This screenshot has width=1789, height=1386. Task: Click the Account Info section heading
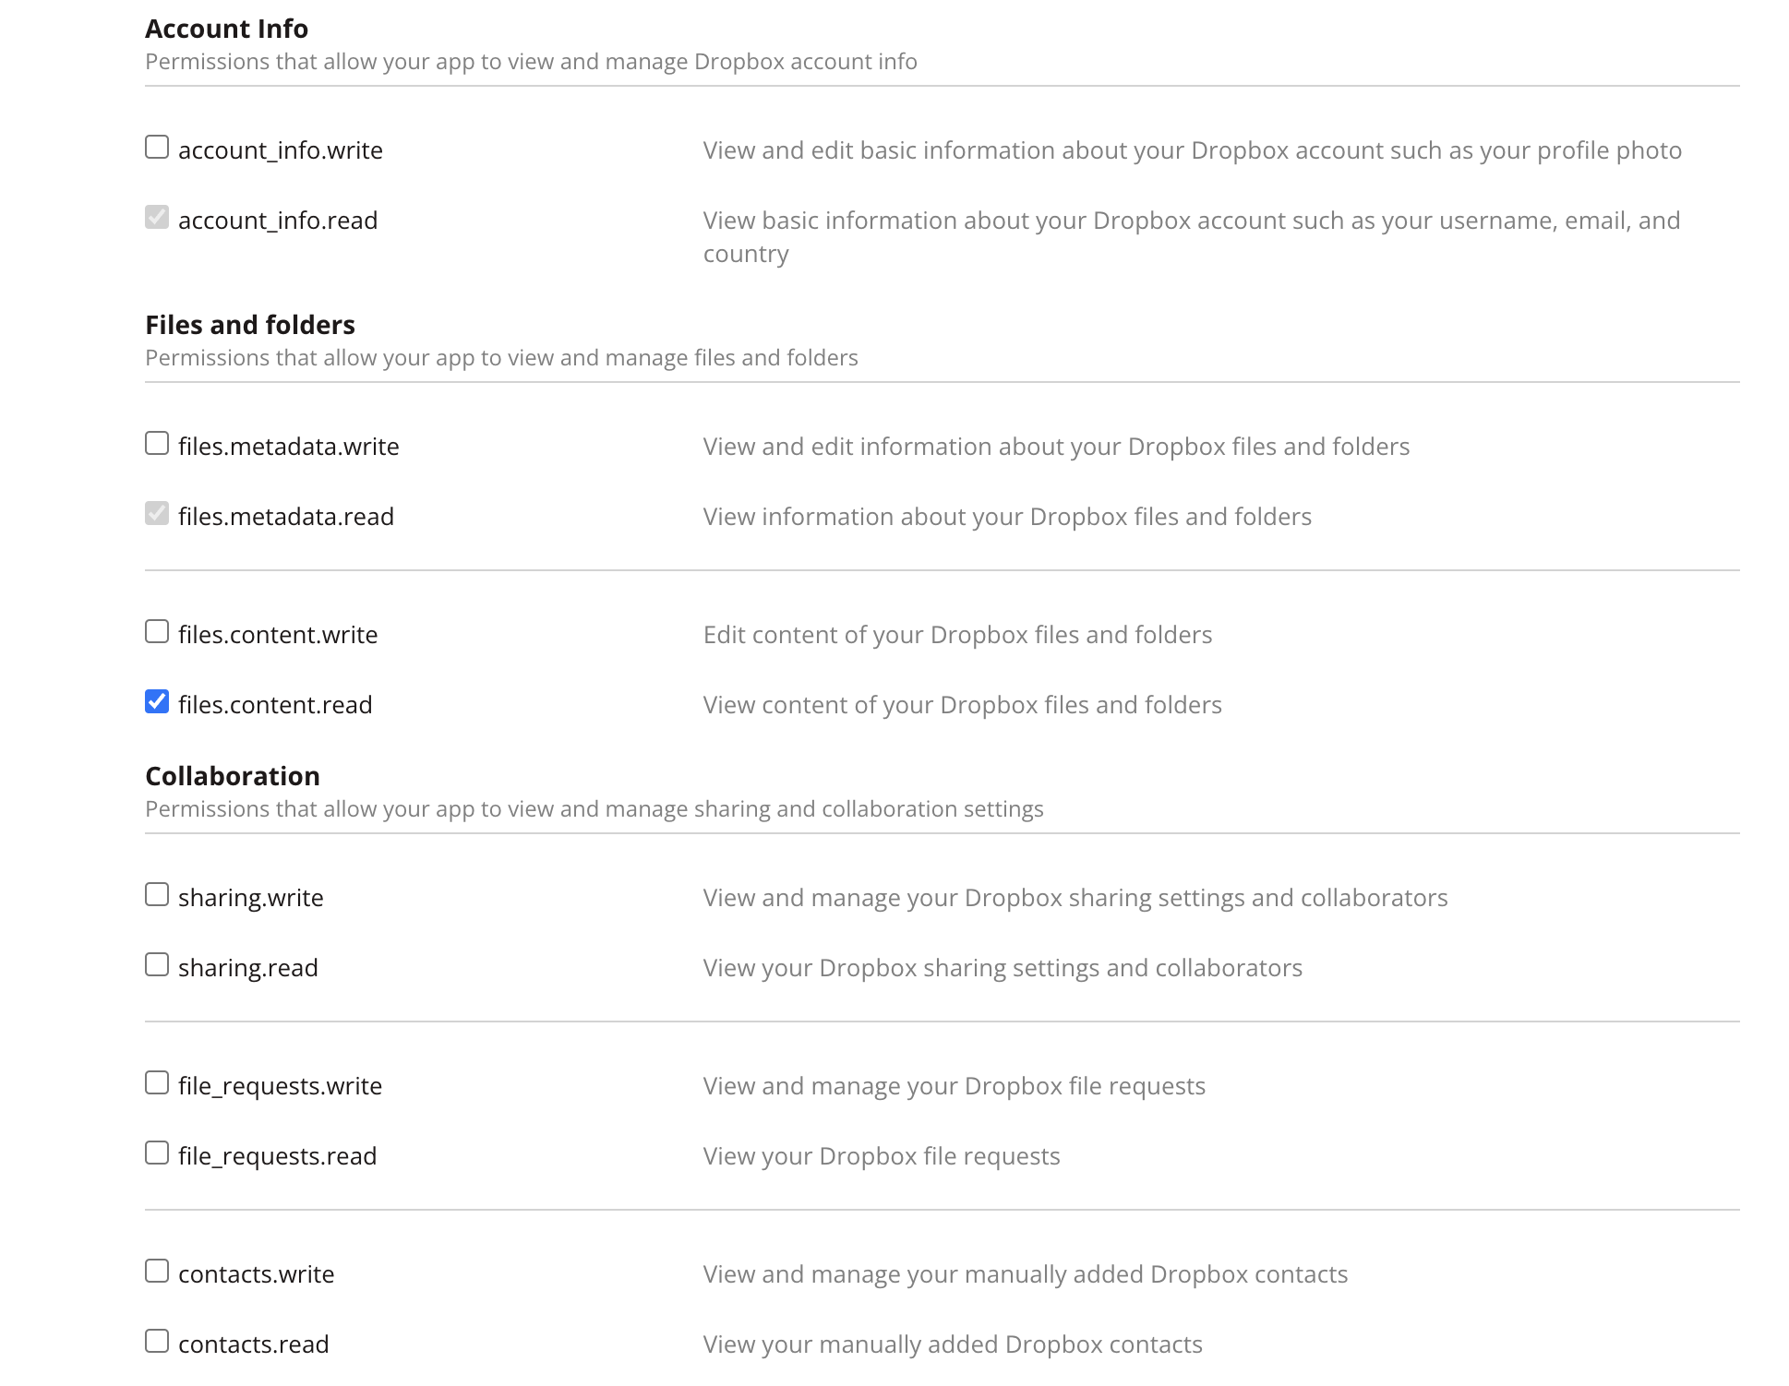[x=226, y=29]
